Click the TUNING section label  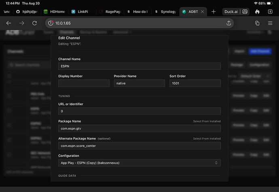(x=64, y=96)
